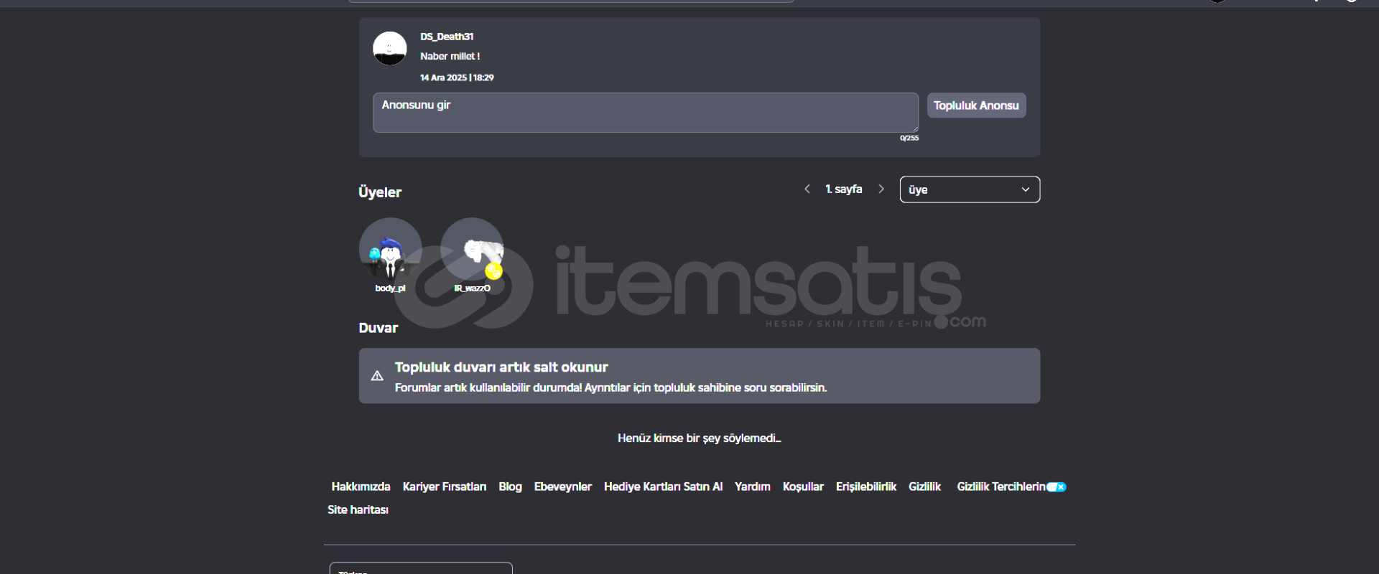Select Hediye Kartları Satın Al link
The image size is (1379, 574).
click(663, 487)
